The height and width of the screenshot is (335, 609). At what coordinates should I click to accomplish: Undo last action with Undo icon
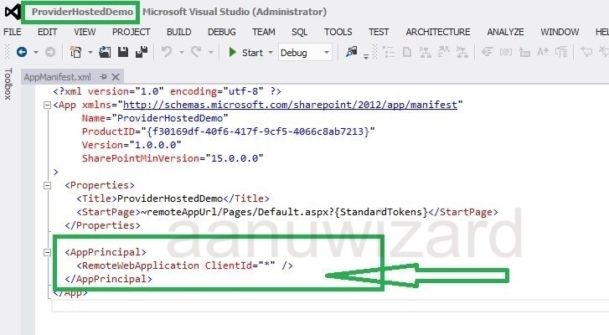[166, 52]
